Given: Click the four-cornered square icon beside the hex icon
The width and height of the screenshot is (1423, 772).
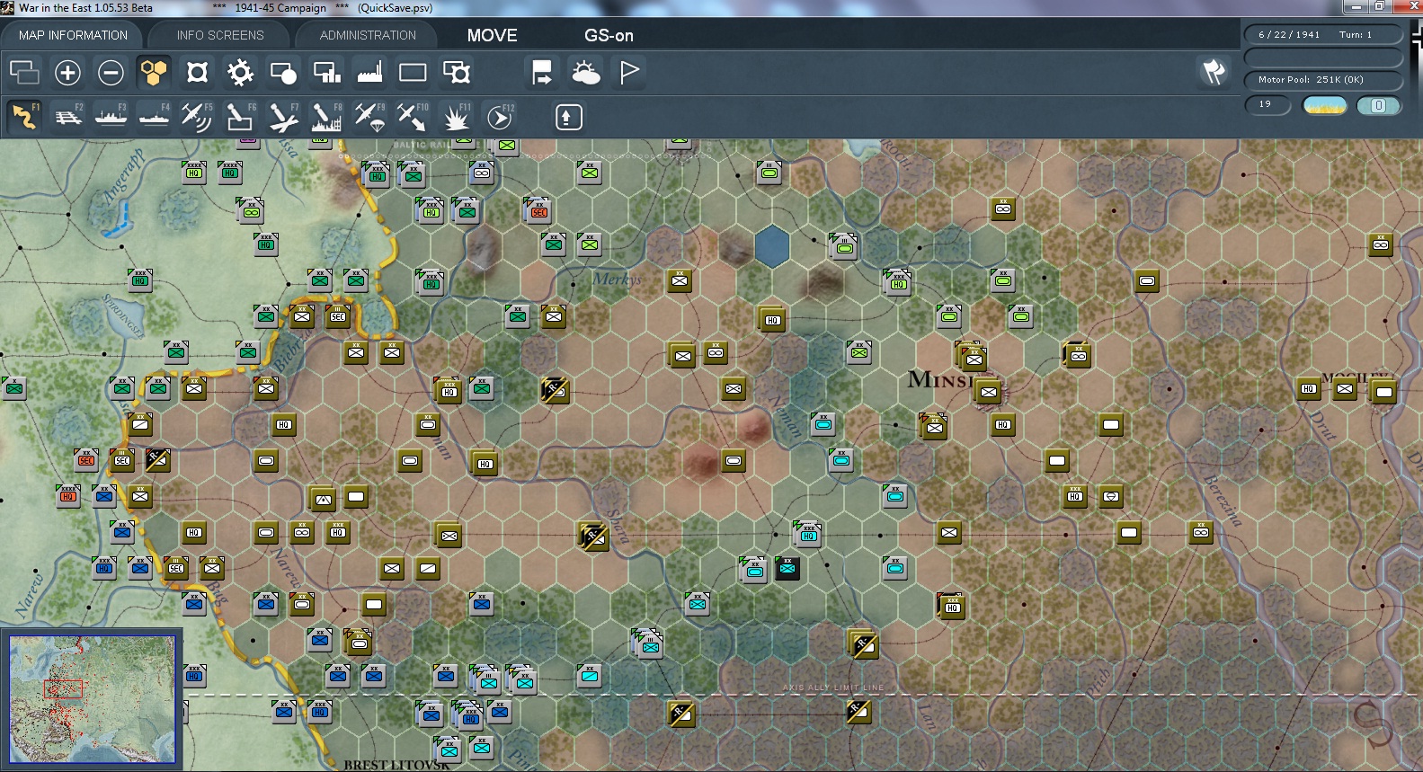Looking at the screenshot, I should (197, 72).
